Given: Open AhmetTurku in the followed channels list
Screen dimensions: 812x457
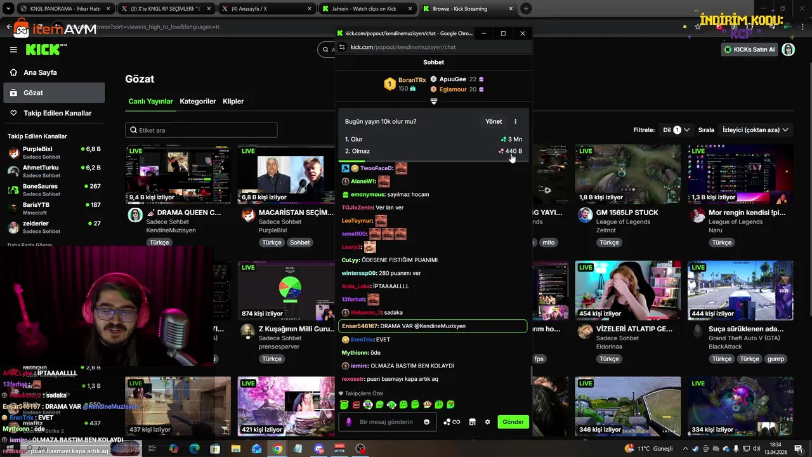Looking at the screenshot, I should 54,171.
